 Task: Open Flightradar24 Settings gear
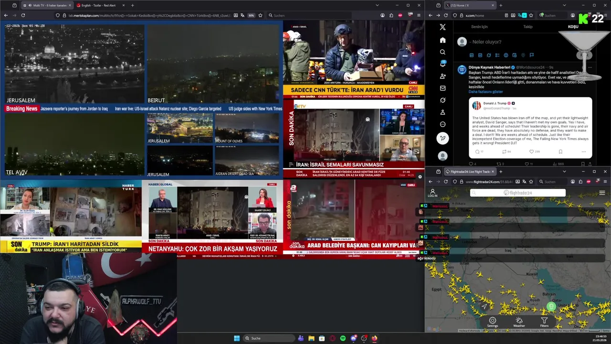click(492, 322)
